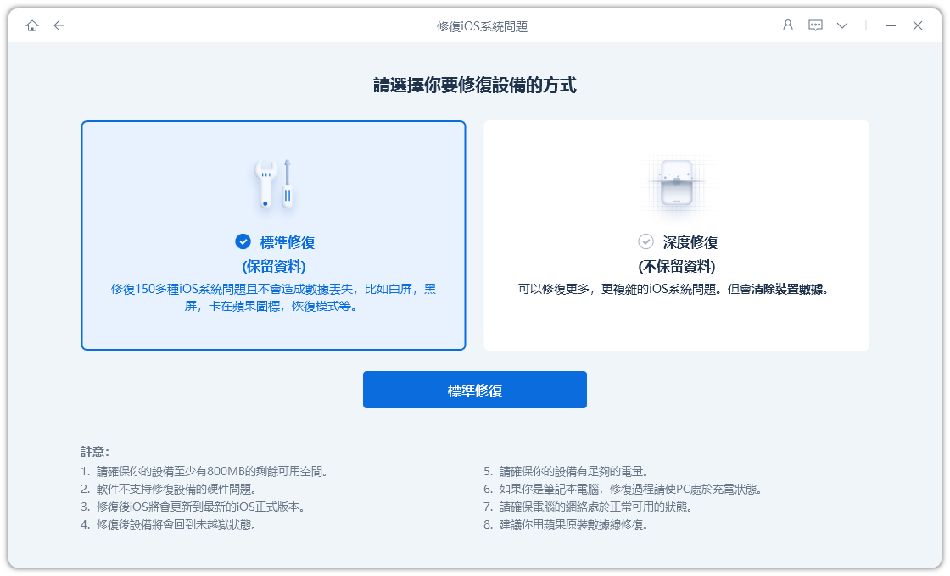Image resolution: width=950 pixels, height=576 pixels.
Task: Expand the title bar dropdown chevron
Action: coord(842,25)
